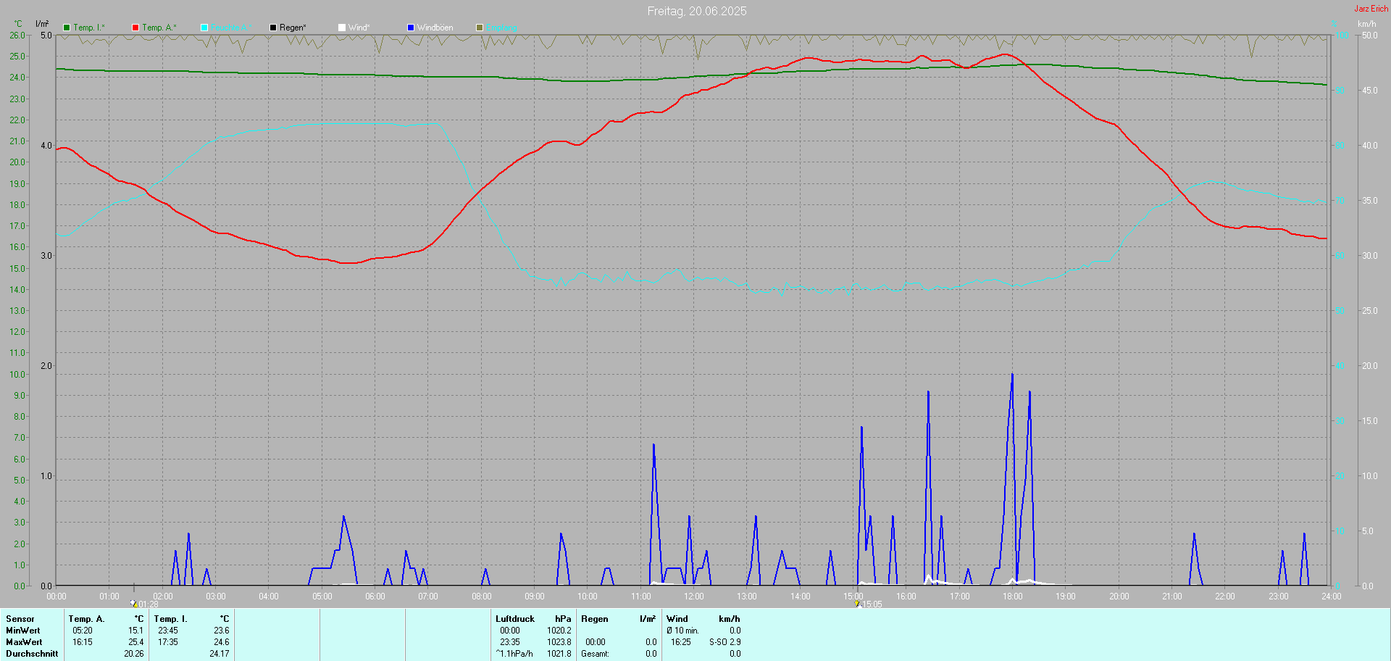
Task: Click the Sensor header in statistics table
Action: (20, 619)
